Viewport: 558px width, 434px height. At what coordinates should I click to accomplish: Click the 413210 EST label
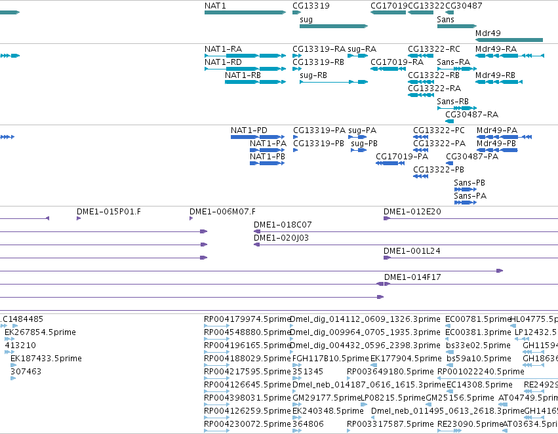click(x=20, y=345)
